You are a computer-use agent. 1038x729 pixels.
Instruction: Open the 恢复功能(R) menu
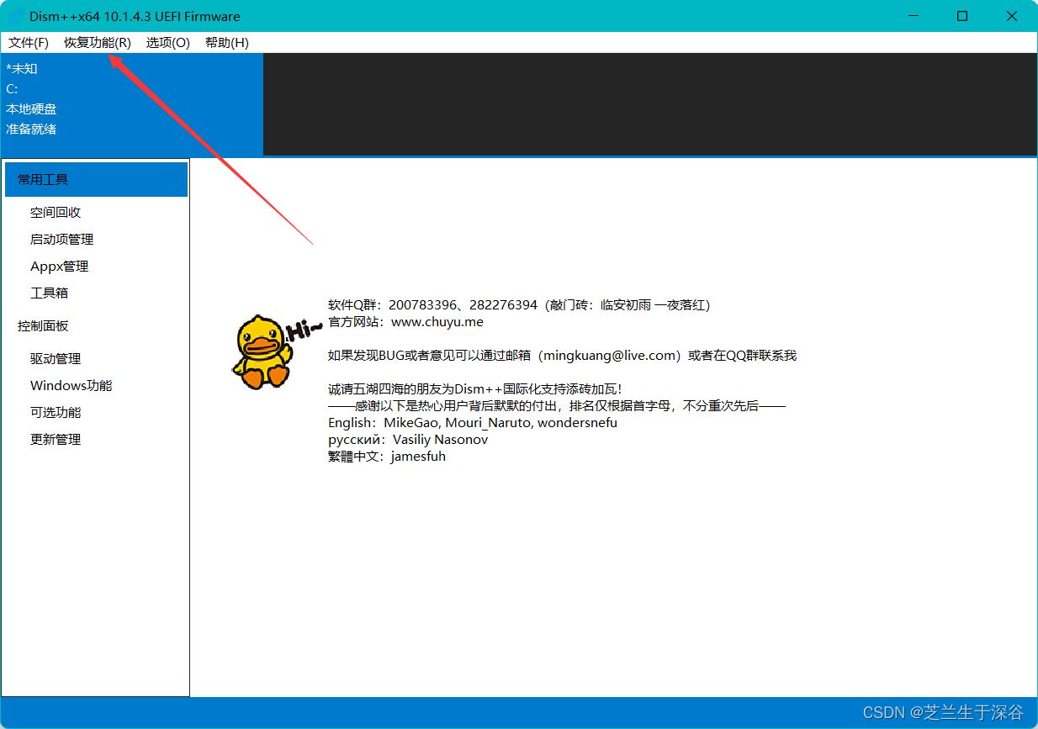click(x=97, y=43)
